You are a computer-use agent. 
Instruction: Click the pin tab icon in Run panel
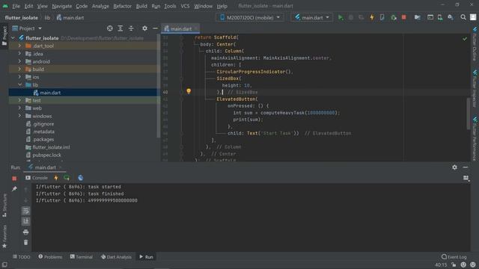[x=14, y=189]
